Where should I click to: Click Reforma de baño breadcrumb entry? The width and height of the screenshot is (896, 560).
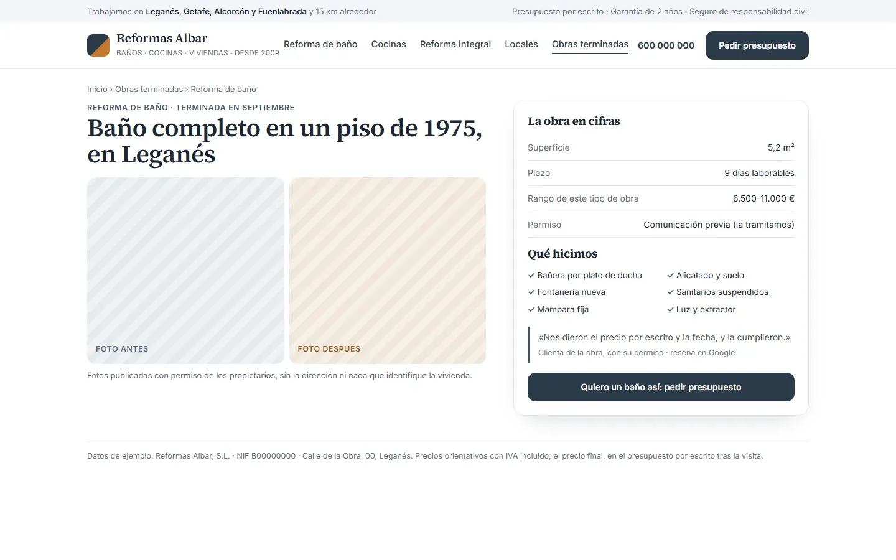tap(223, 89)
